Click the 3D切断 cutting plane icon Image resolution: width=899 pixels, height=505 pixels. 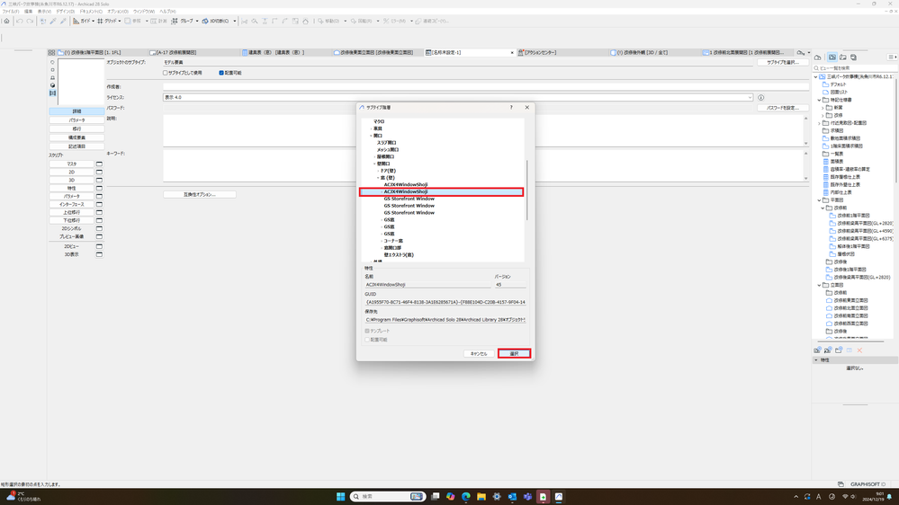pos(204,22)
